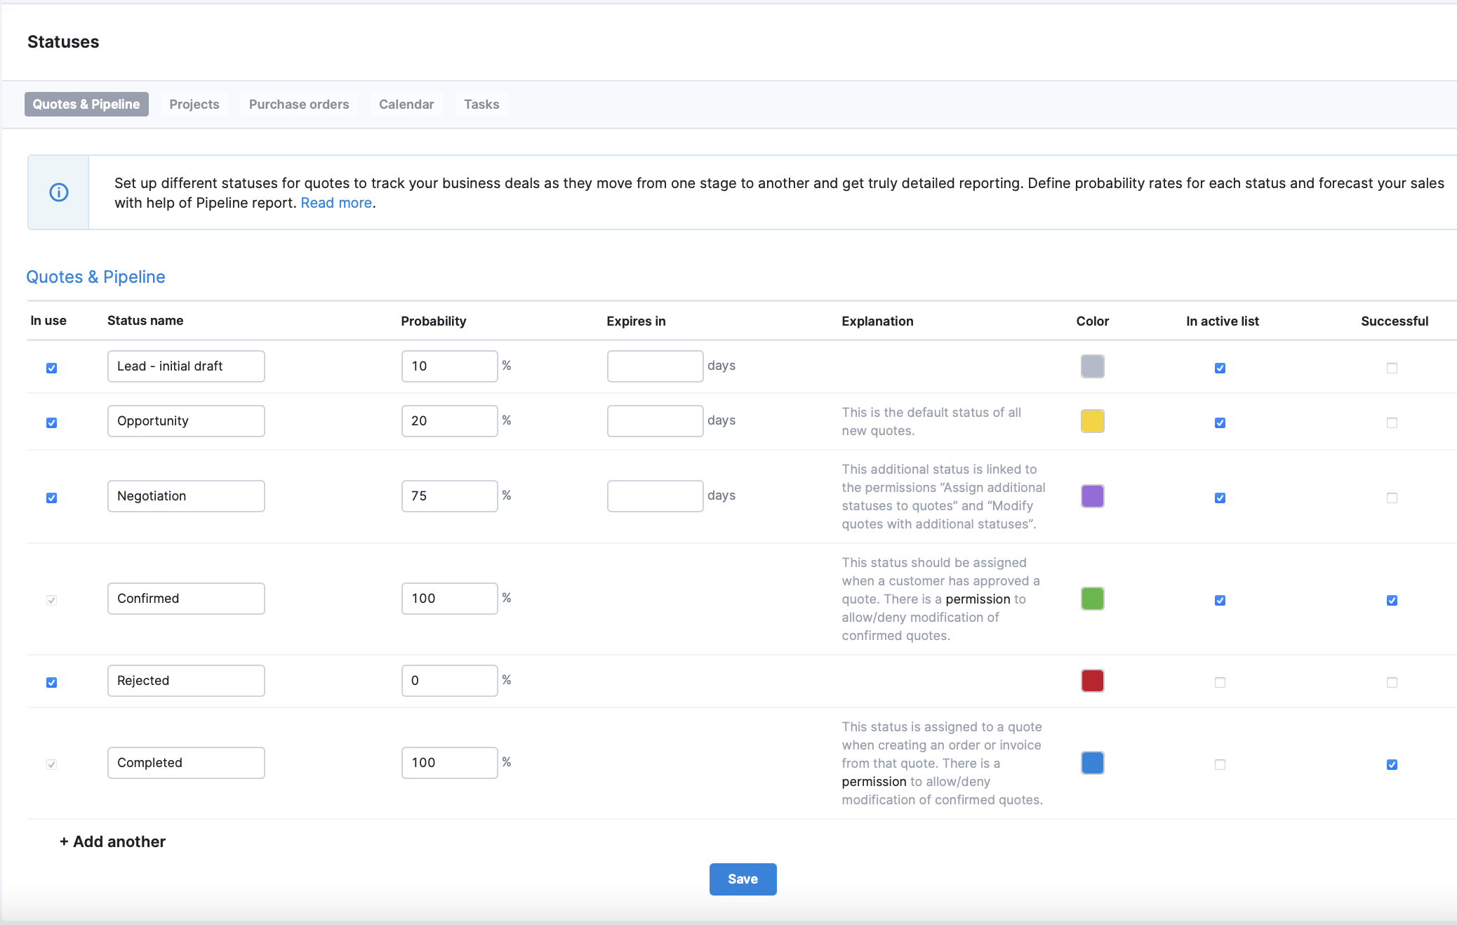Toggle off 'In active list' for Negotiation

click(1220, 498)
